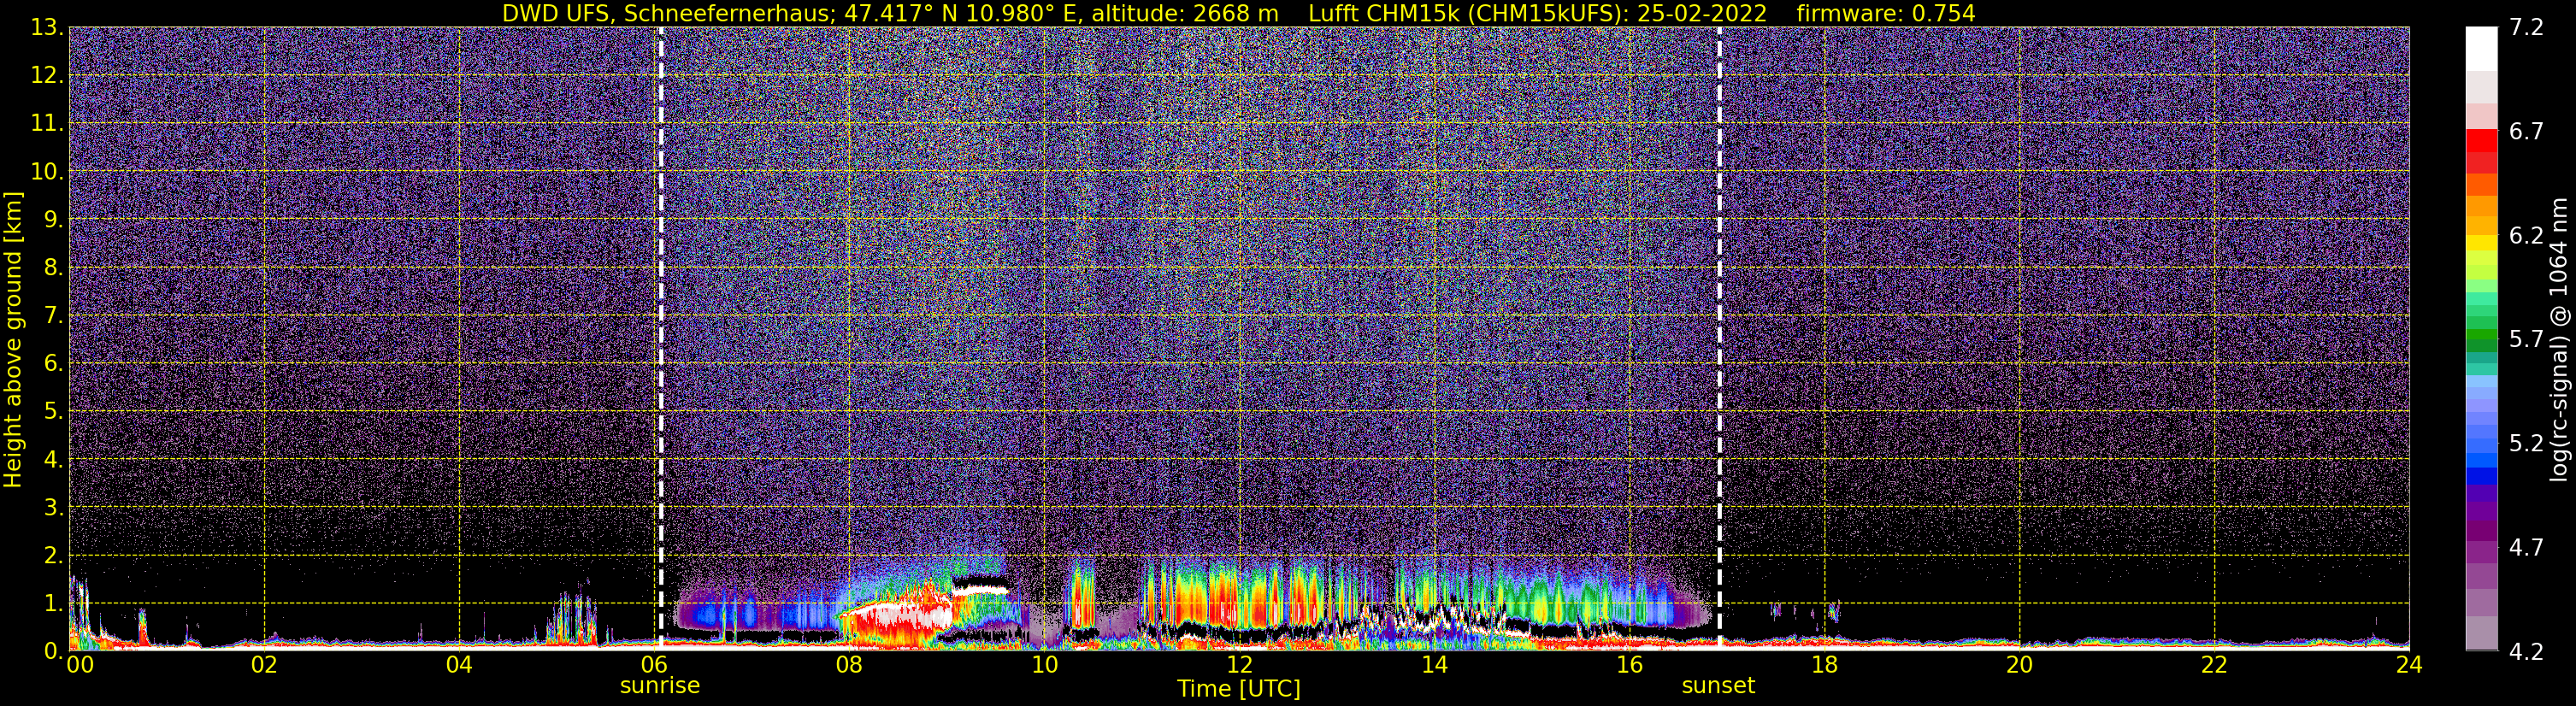This screenshot has width=2576, height=706.
Task: Click the time tick label 14
Action: pyautogui.click(x=1434, y=665)
